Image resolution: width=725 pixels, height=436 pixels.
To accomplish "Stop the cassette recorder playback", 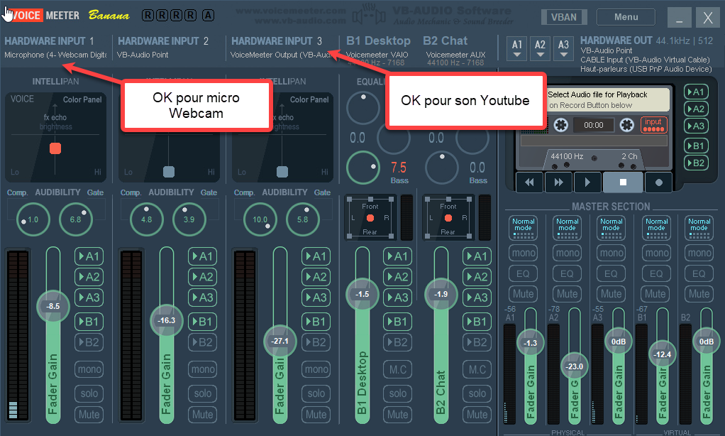I will pos(623,182).
